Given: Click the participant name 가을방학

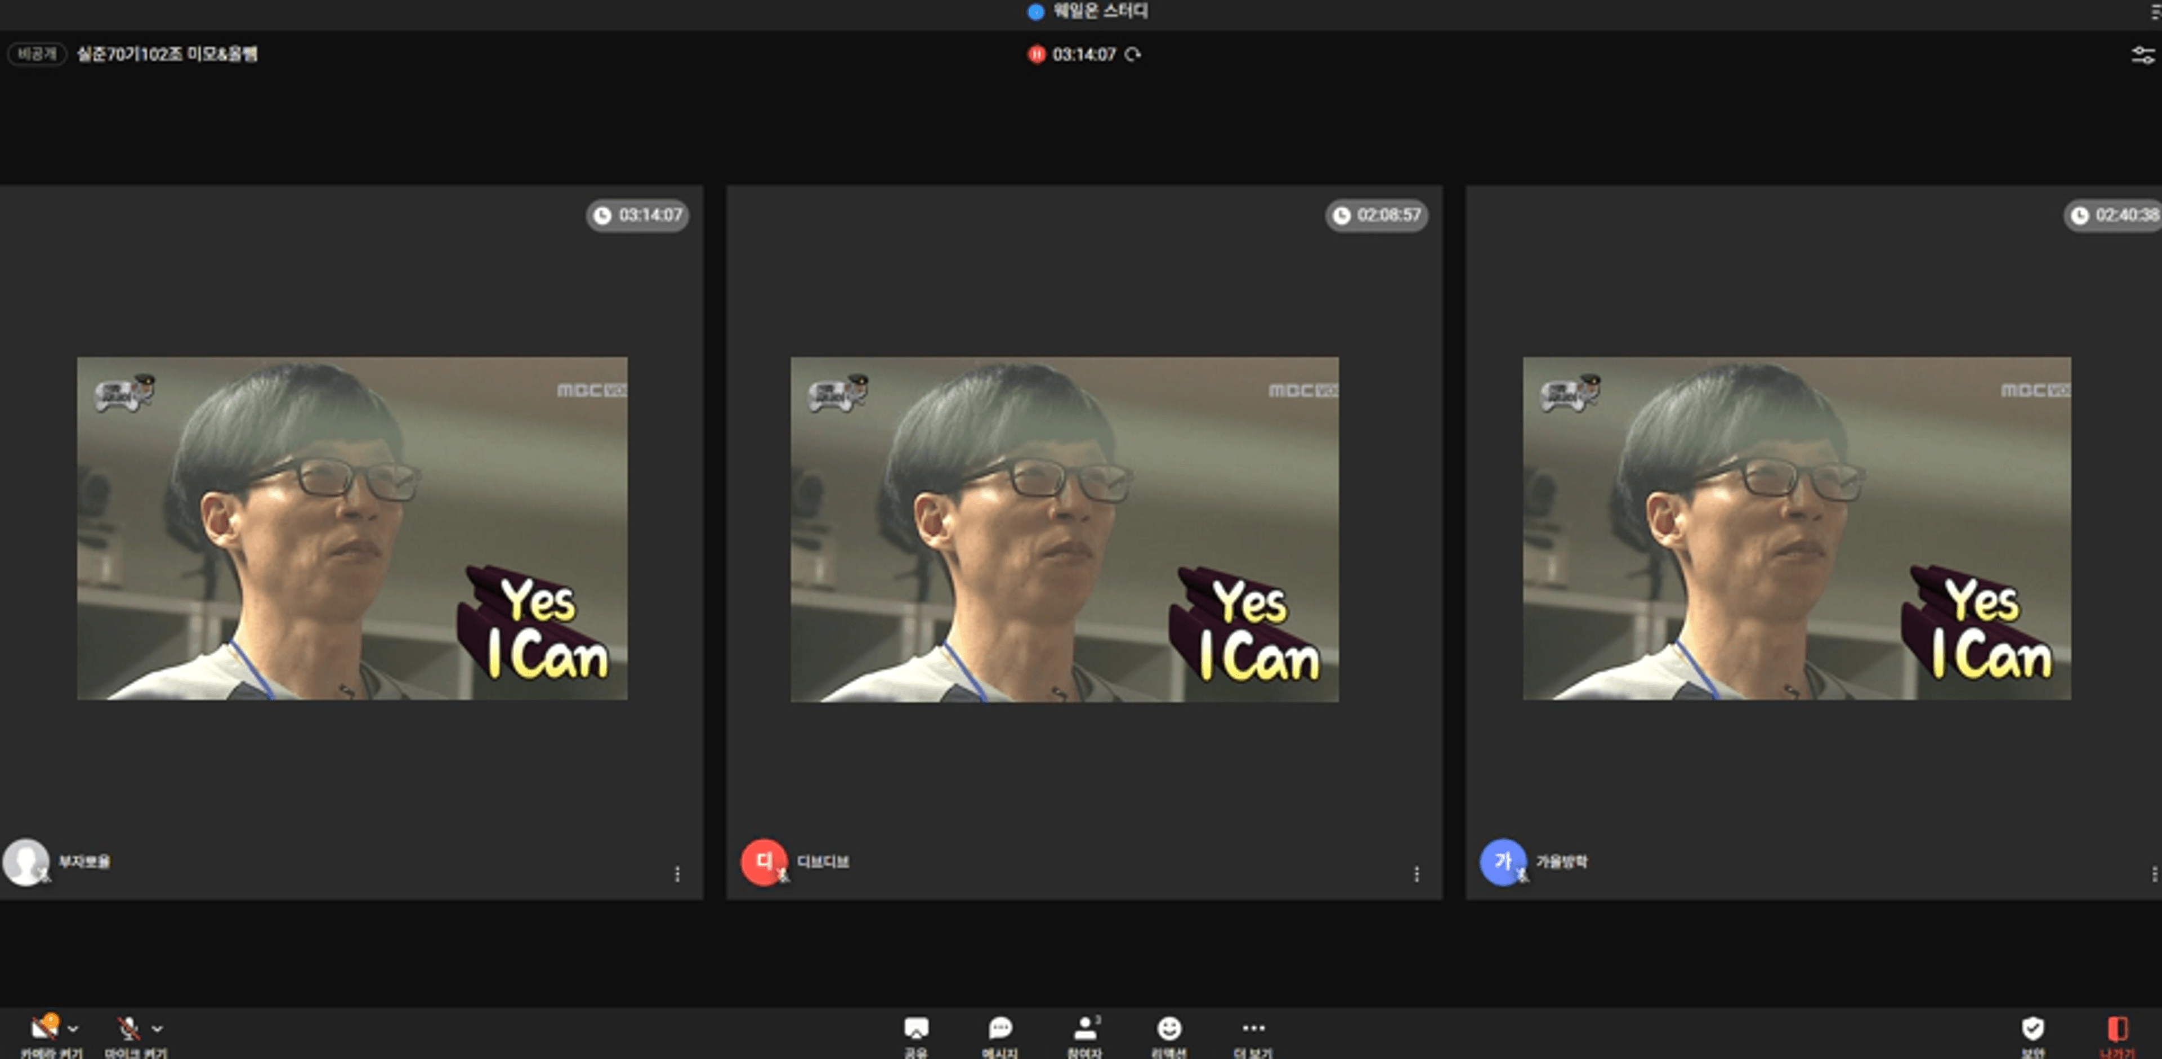Looking at the screenshot, I should pyautogui.click(x=1561, y=862).
